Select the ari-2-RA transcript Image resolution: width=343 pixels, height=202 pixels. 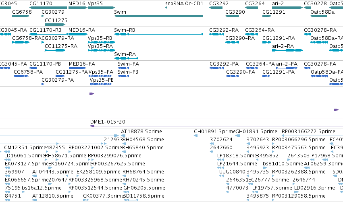tap(287, 50)
